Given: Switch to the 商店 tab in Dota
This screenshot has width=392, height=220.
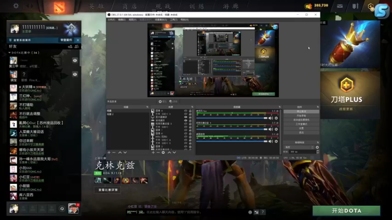Looking at the screenshot, I should tap(130, 6).
